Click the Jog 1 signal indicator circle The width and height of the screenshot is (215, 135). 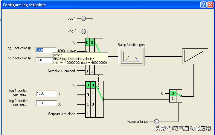(x=83, y=18)
